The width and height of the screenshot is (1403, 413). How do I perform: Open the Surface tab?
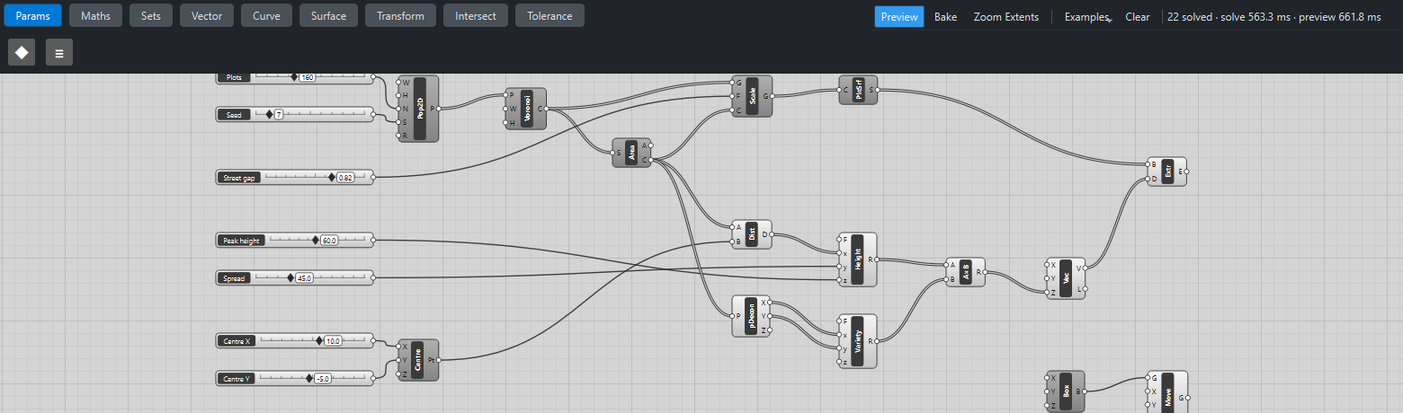click(x=329, y=15)
